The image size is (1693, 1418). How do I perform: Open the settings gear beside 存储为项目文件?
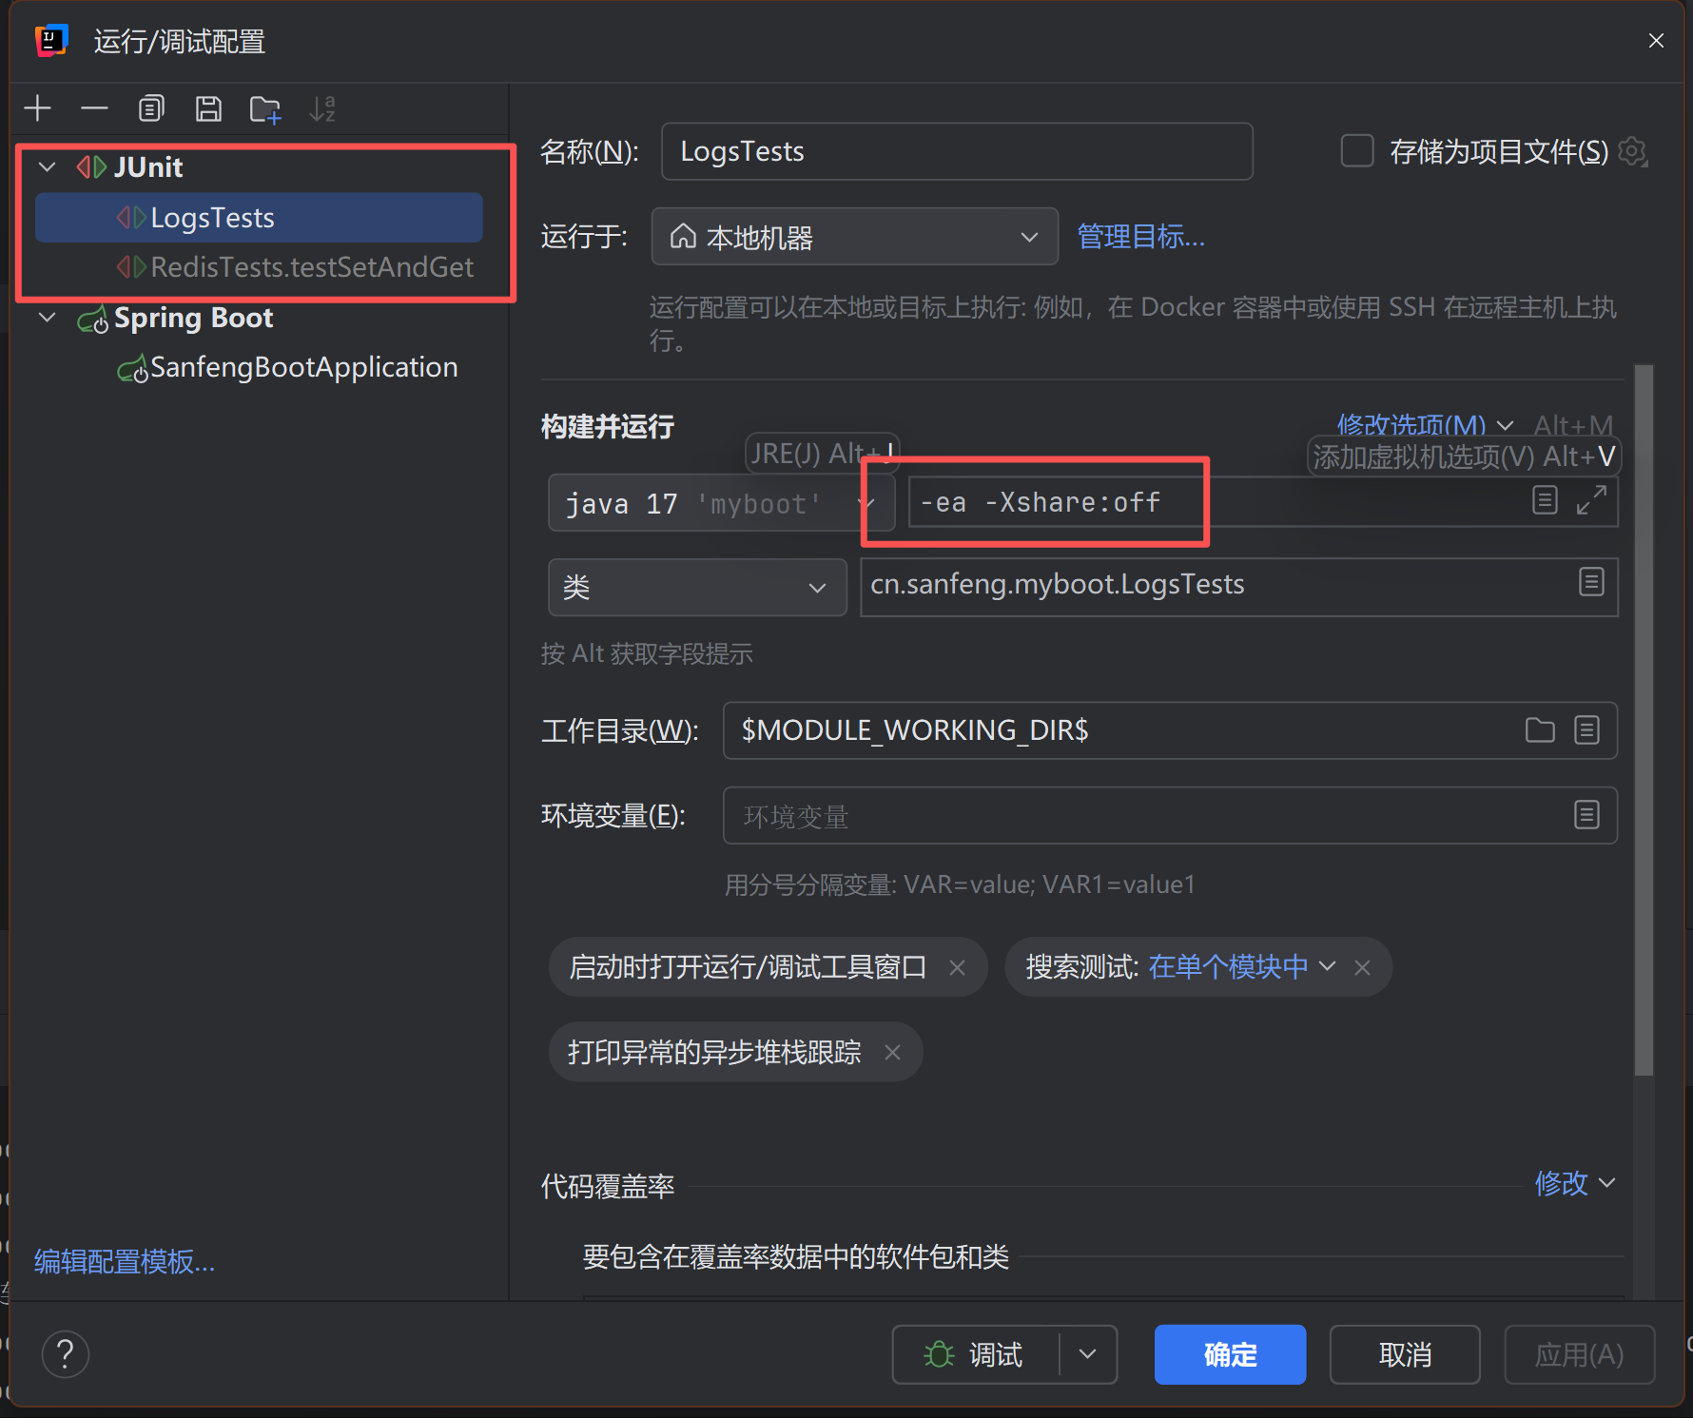[x=1633, y=151]
